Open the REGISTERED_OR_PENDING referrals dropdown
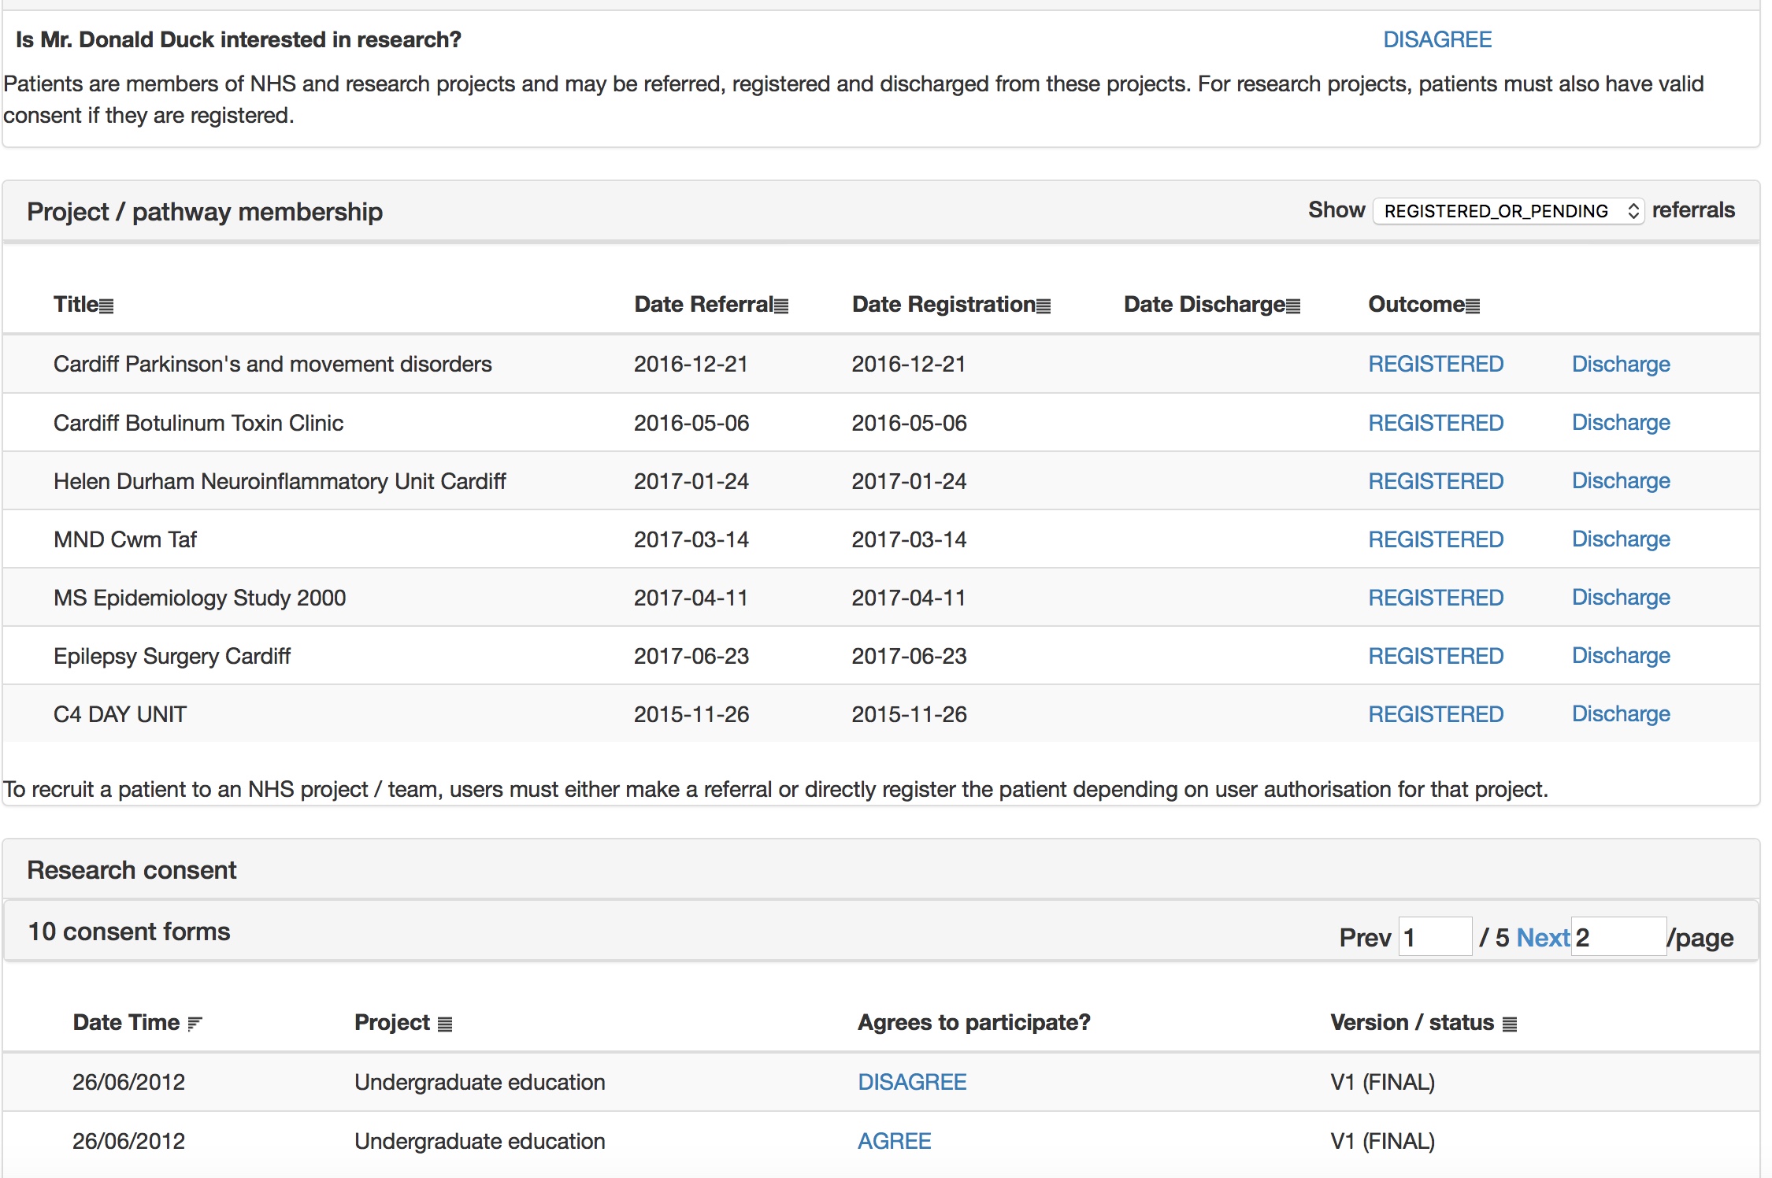 pos(1507,211)
